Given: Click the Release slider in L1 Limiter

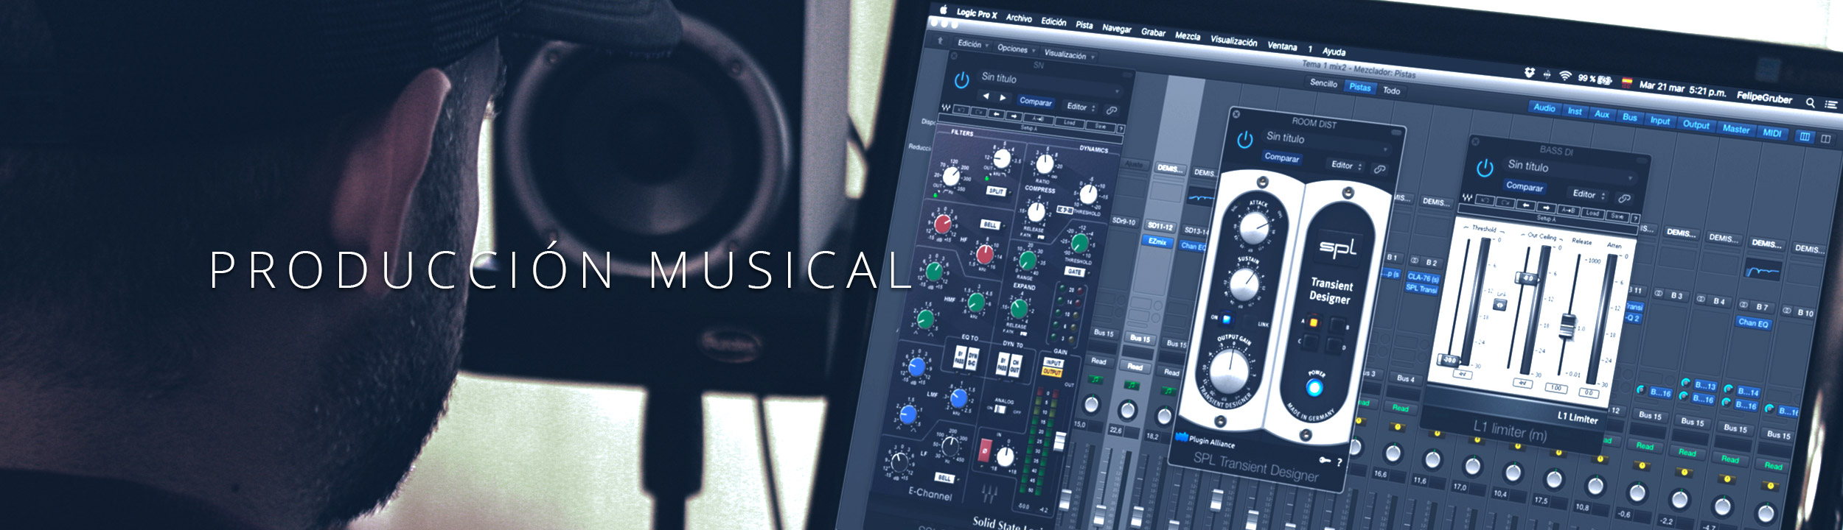Looking at the screenshot, I should point(1568,324).
